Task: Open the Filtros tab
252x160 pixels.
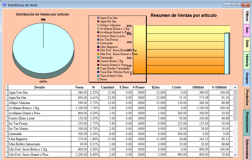Action: (247, 16)
